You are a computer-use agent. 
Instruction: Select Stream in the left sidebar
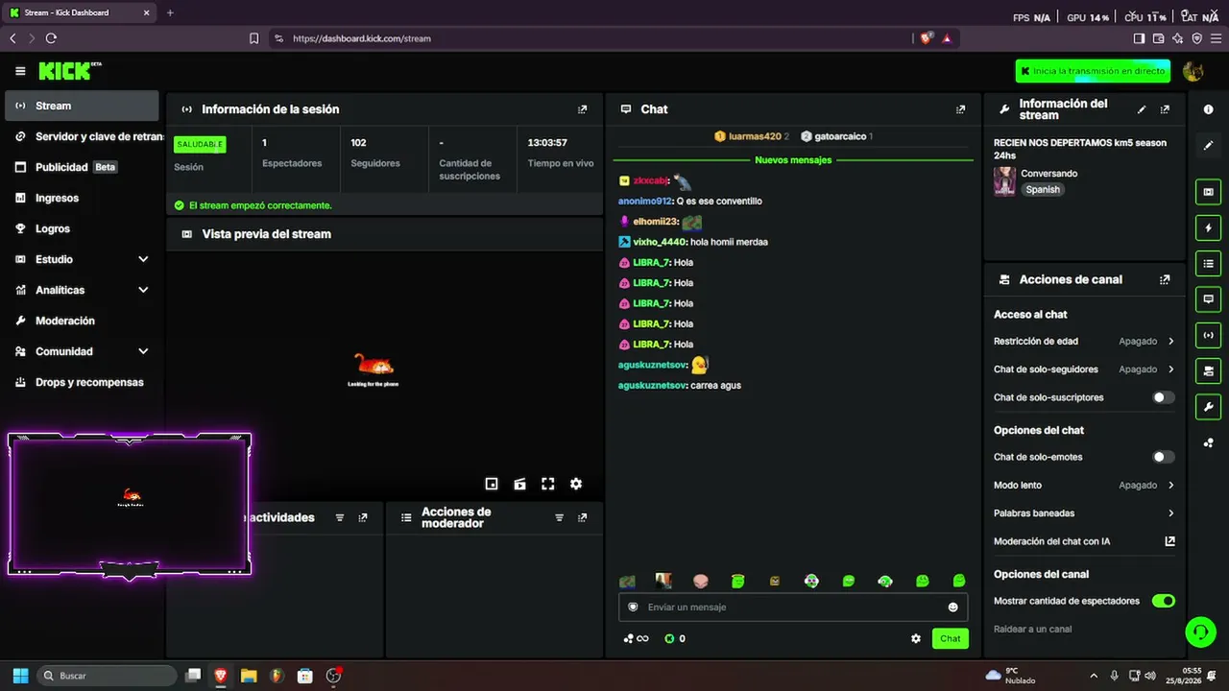point(82,106)
